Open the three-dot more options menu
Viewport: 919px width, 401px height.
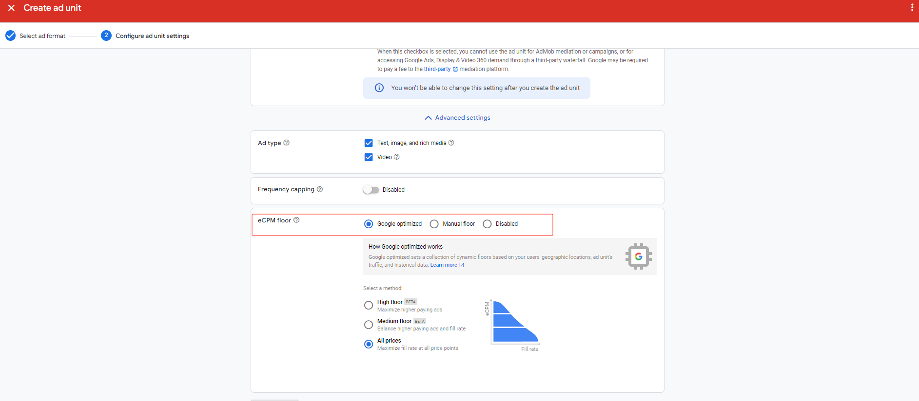tap(912, 8)
